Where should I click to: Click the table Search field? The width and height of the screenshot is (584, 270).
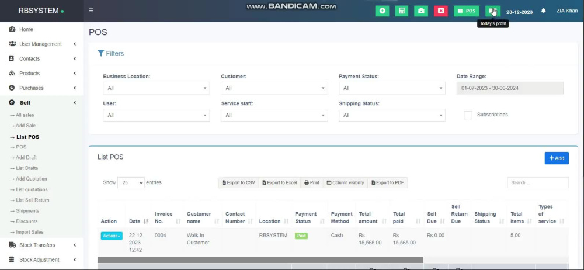coord(538,183)
